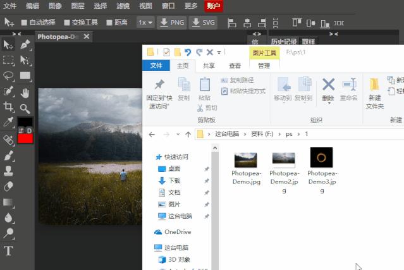This screenshot has height=270, width=404.
Task: Open Explorer quick access toolbar customize arrow
Action: pos(219,52)
